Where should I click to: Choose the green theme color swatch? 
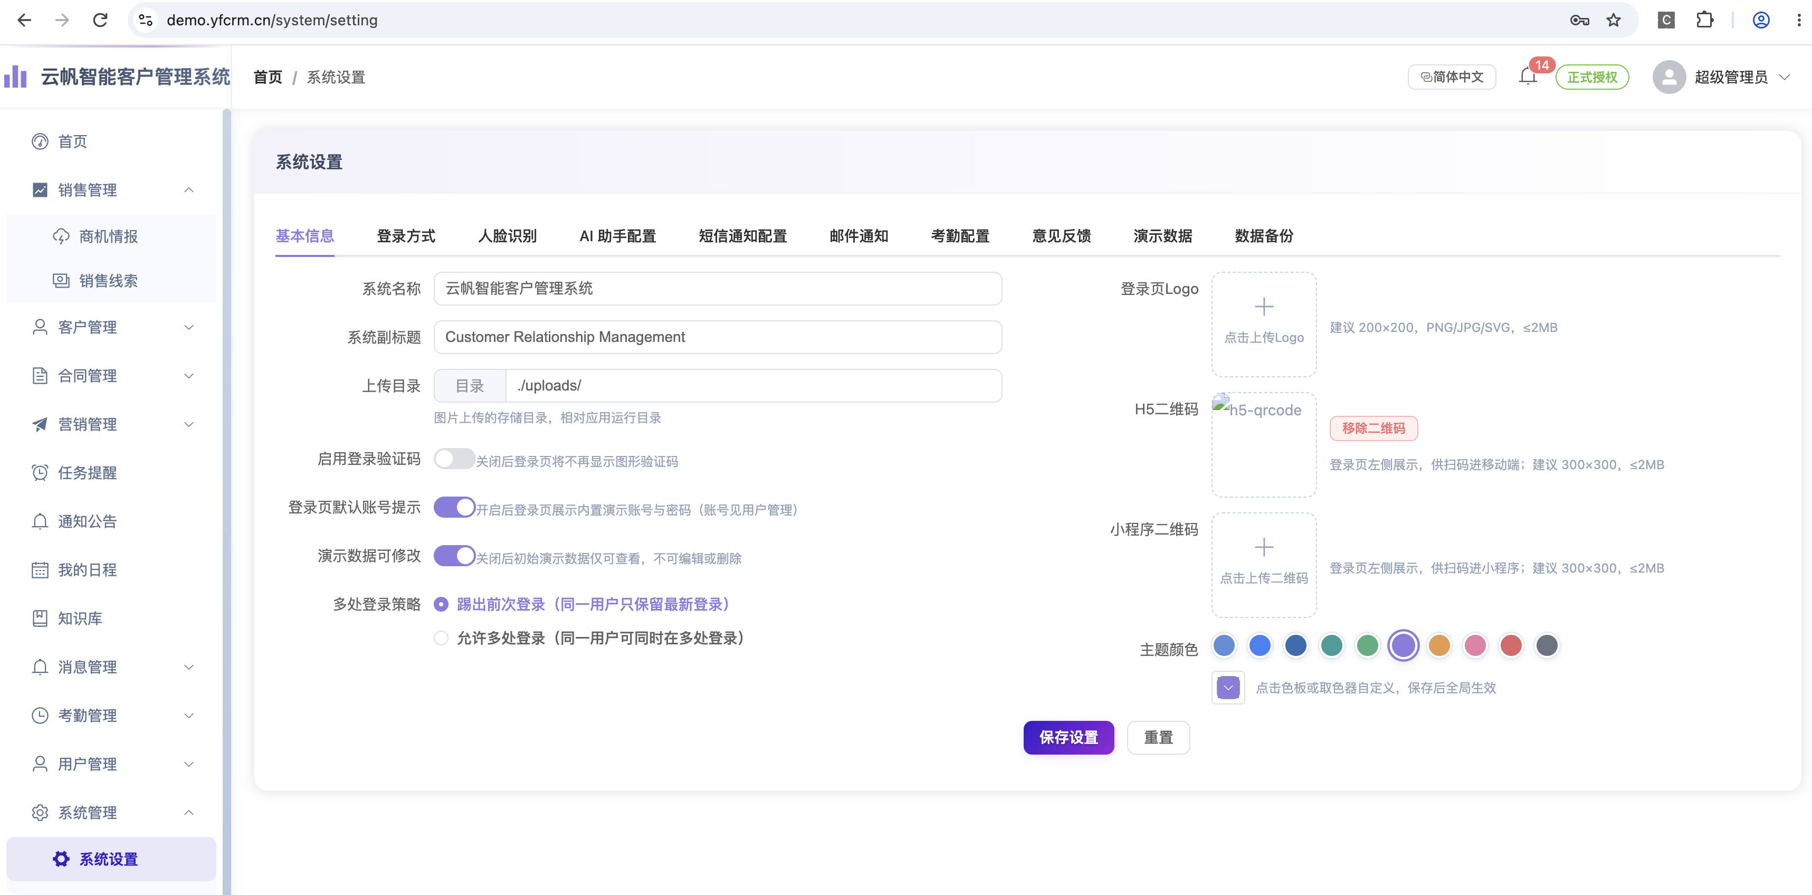pyautogui.click(x=1367, y=645)
